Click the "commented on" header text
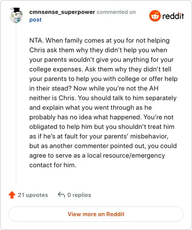Screen dimensions: 192x230 pos(116,12)
